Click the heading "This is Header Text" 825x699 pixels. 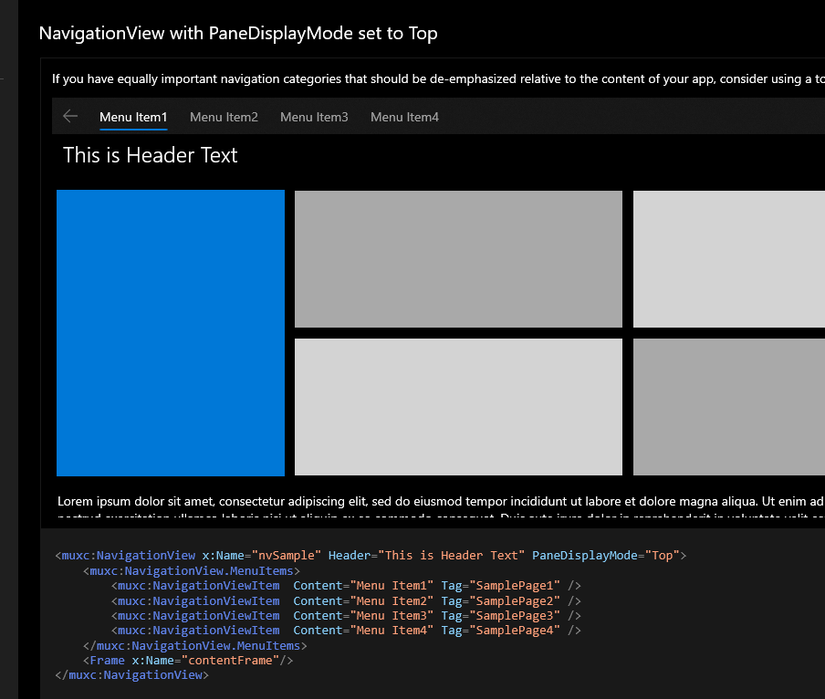[x=150, y=155]
